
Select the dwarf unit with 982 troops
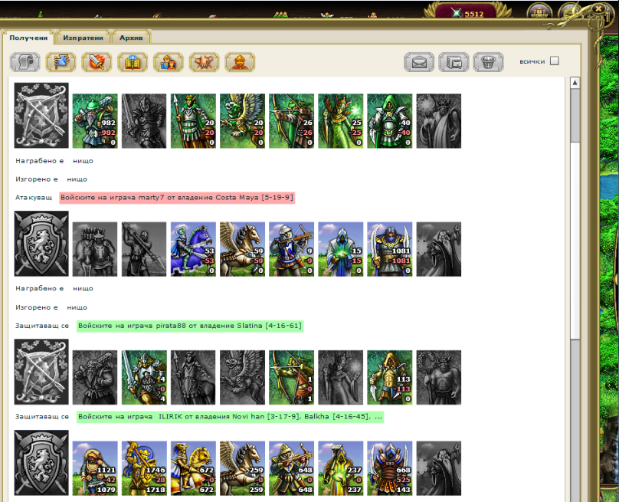tap(95, 121)
